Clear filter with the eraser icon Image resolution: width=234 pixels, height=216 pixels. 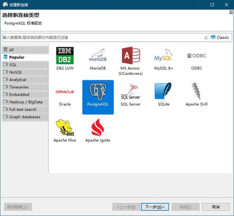[x=206, y=37]
